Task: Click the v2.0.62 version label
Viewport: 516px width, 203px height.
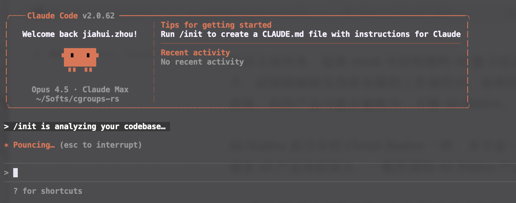Action: (x=98, y=16)
